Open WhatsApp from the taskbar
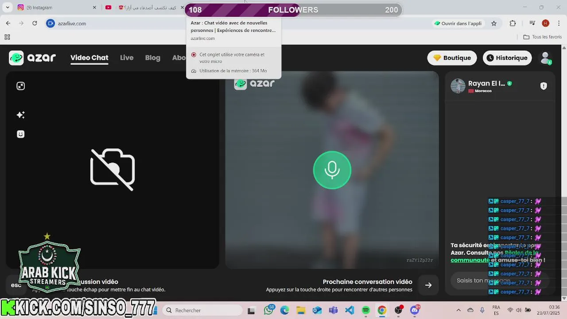 [268, 310]
